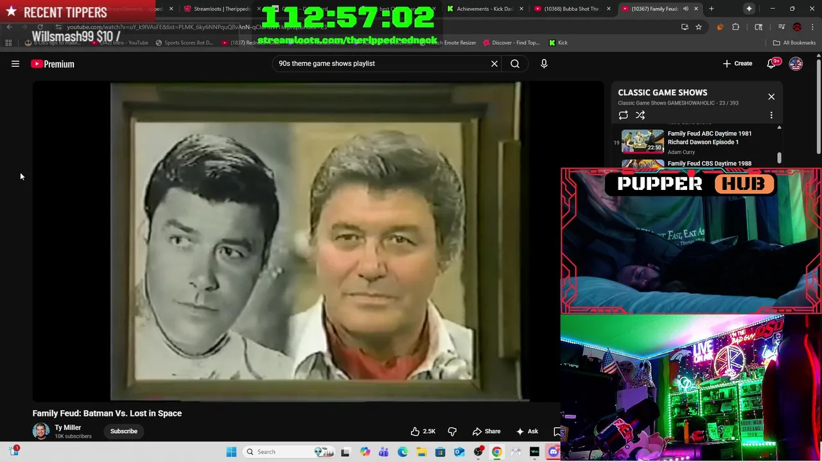Dislike the Family Feud video

click(452, 431)
